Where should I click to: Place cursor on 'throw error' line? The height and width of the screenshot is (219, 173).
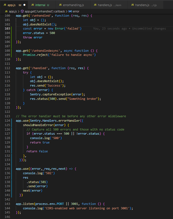(33, 37)
